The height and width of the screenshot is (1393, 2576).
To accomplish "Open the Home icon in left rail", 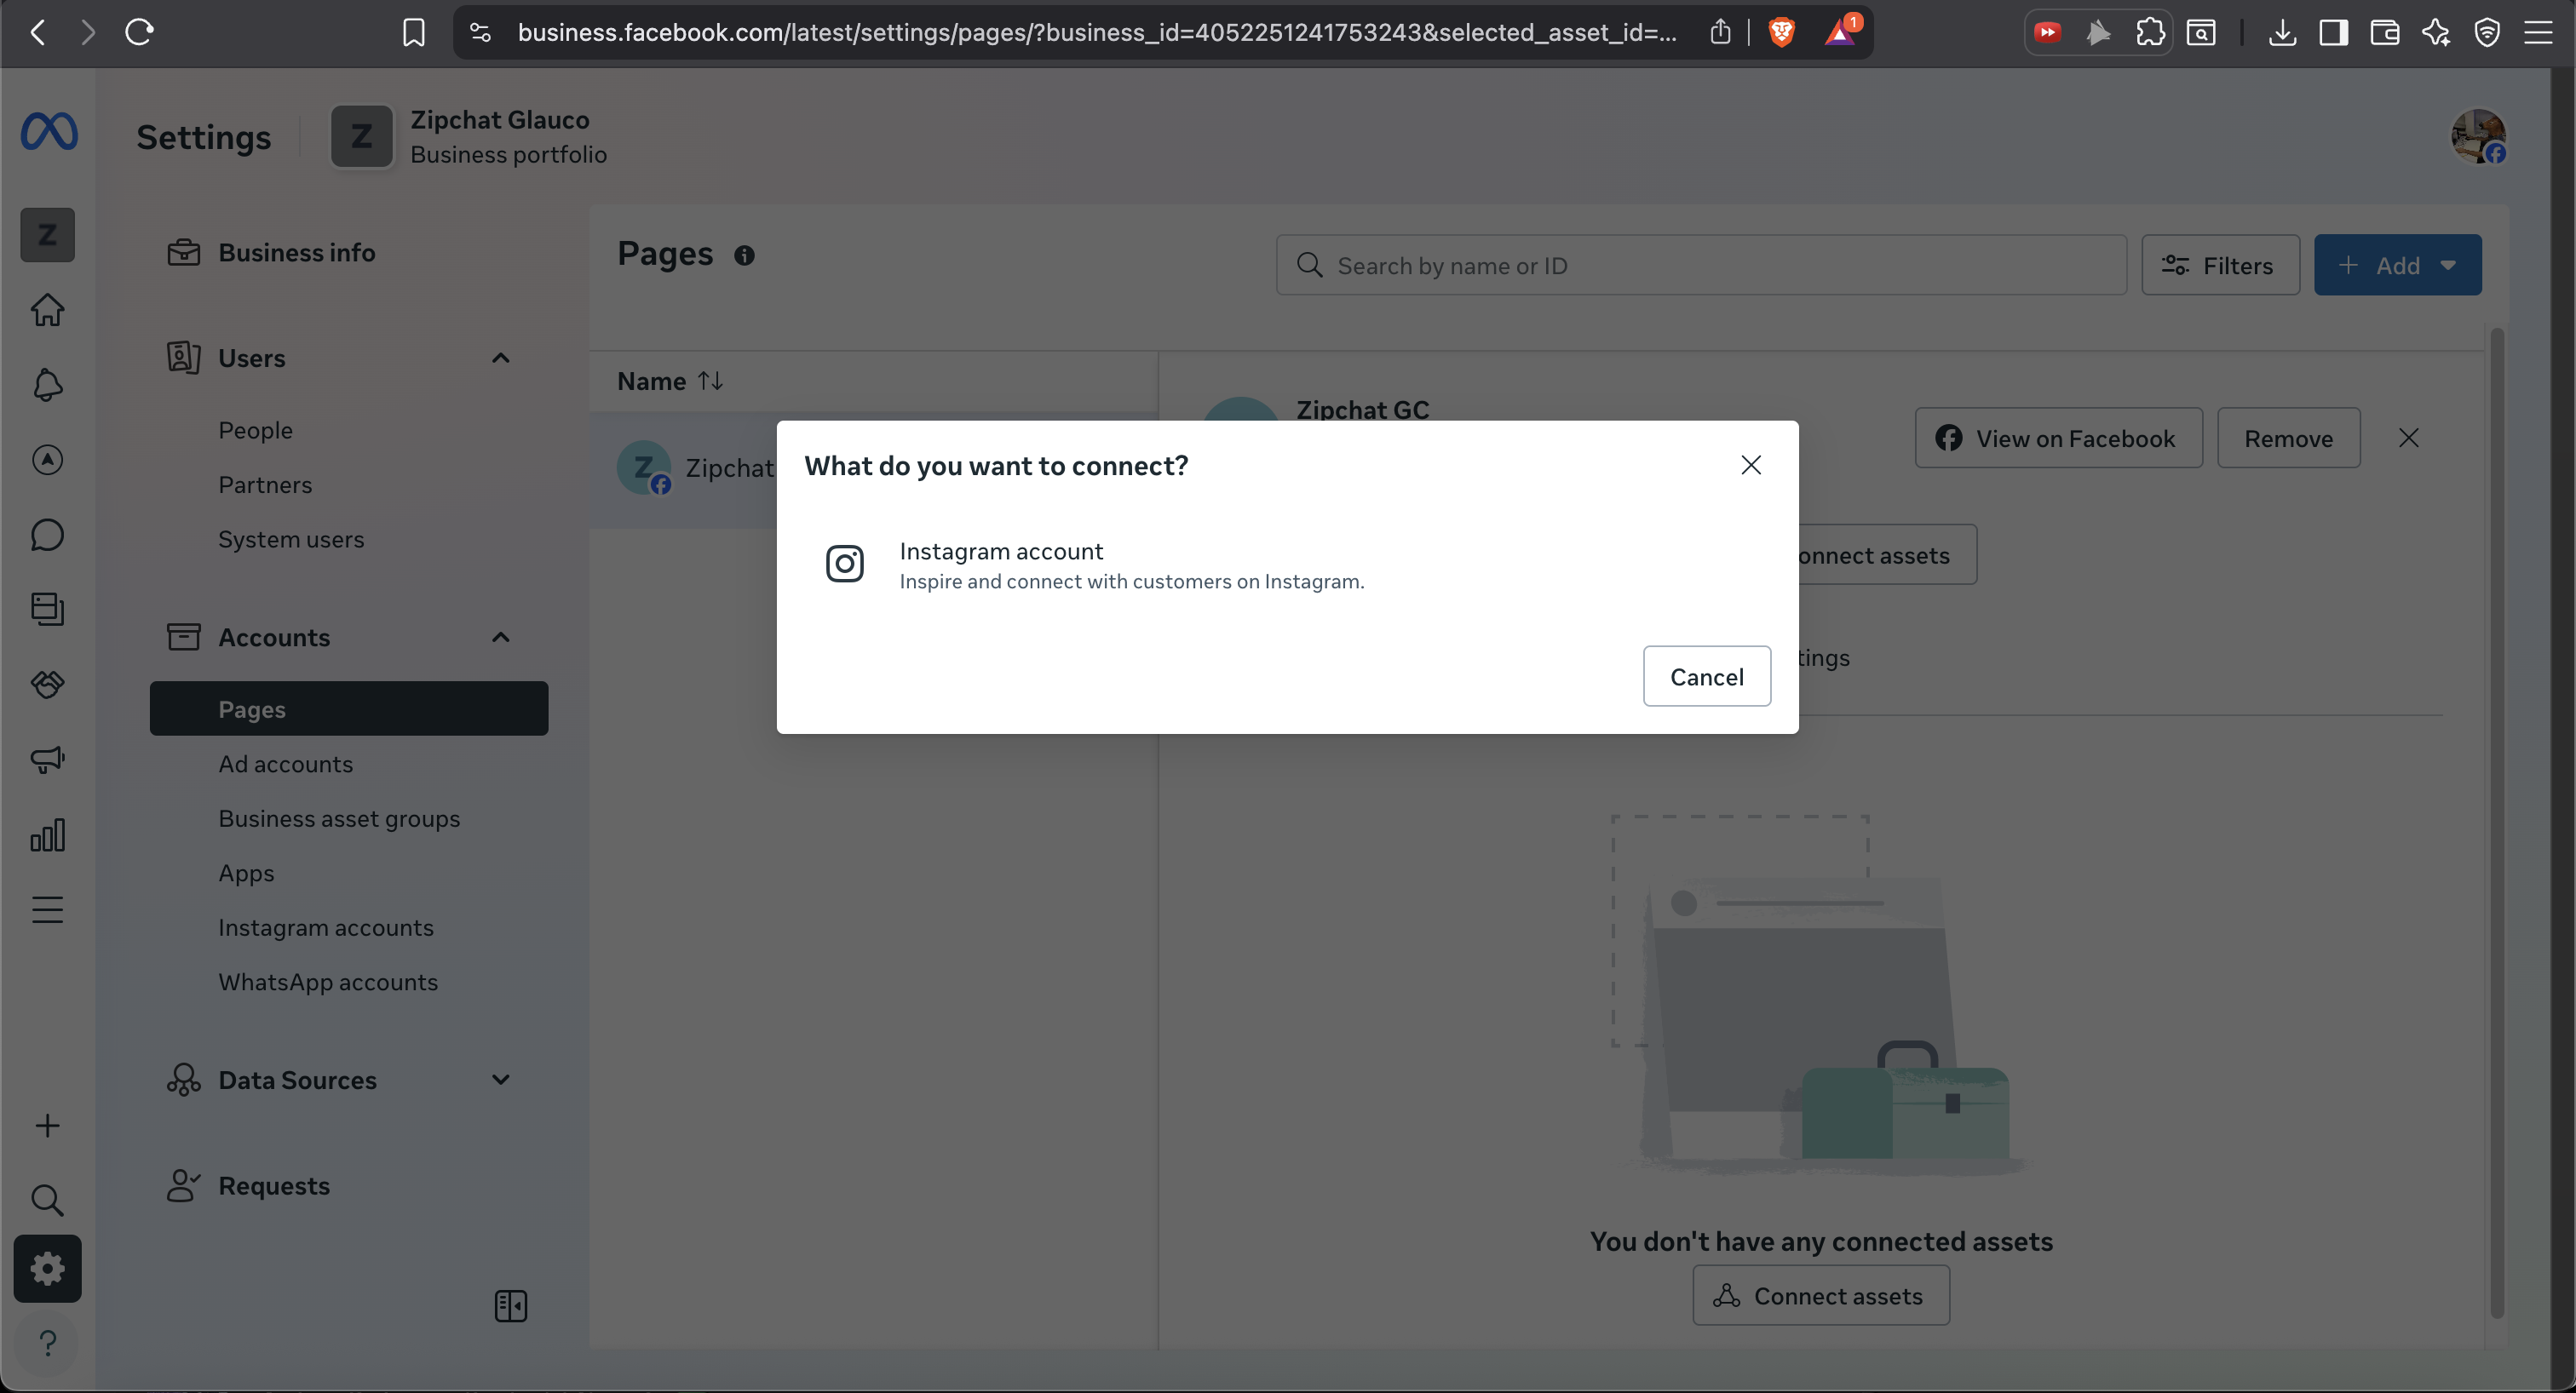I will (47, 310).
